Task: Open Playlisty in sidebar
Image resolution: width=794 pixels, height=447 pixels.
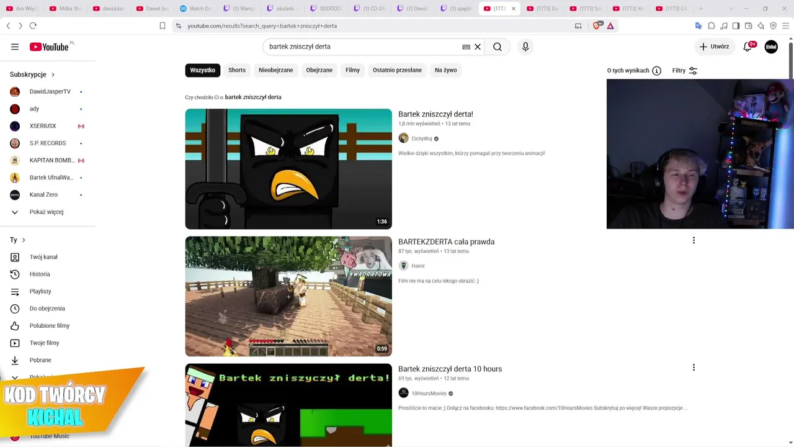Action: click(x=42, y=291)
